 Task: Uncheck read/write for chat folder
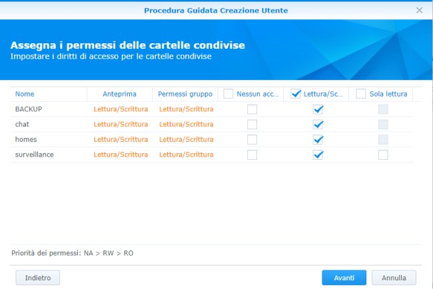[x=318, y=125]
